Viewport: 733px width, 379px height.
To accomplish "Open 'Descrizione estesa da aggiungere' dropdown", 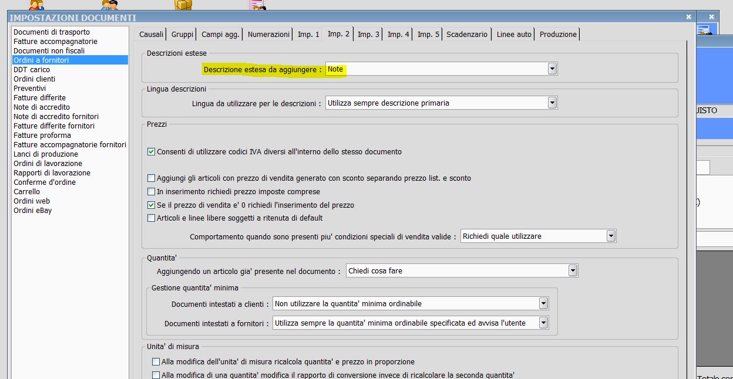I will coord(552,69).
